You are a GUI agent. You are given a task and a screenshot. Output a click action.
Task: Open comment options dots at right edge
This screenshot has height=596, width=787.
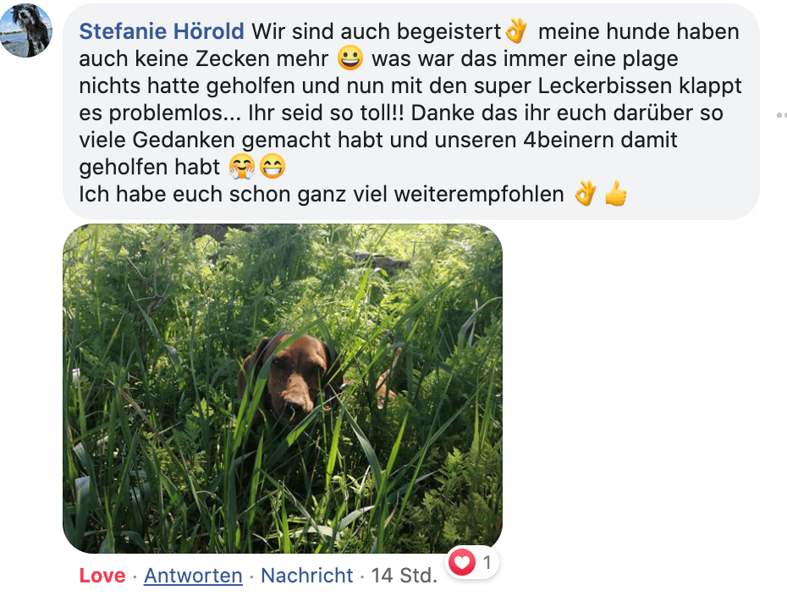click(x=781, y=115)
